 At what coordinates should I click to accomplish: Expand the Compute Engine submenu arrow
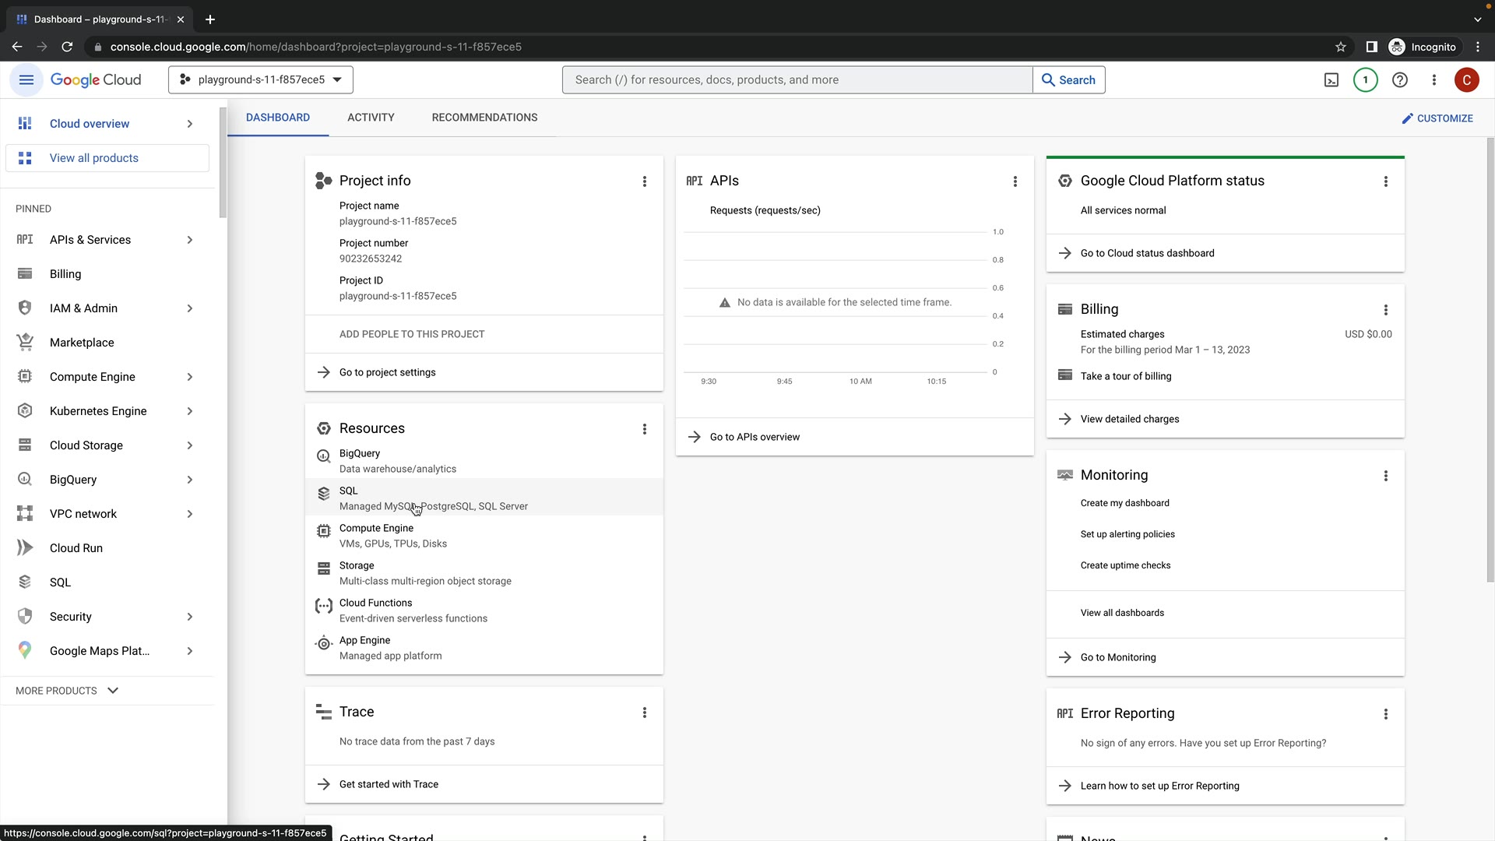[x=190, y=377]
